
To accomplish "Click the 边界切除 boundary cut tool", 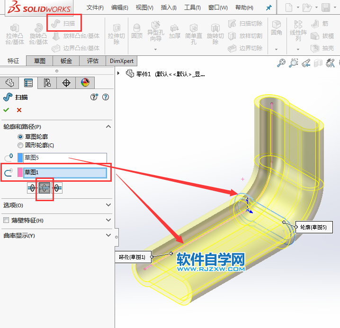I will [x=245, y=48].
